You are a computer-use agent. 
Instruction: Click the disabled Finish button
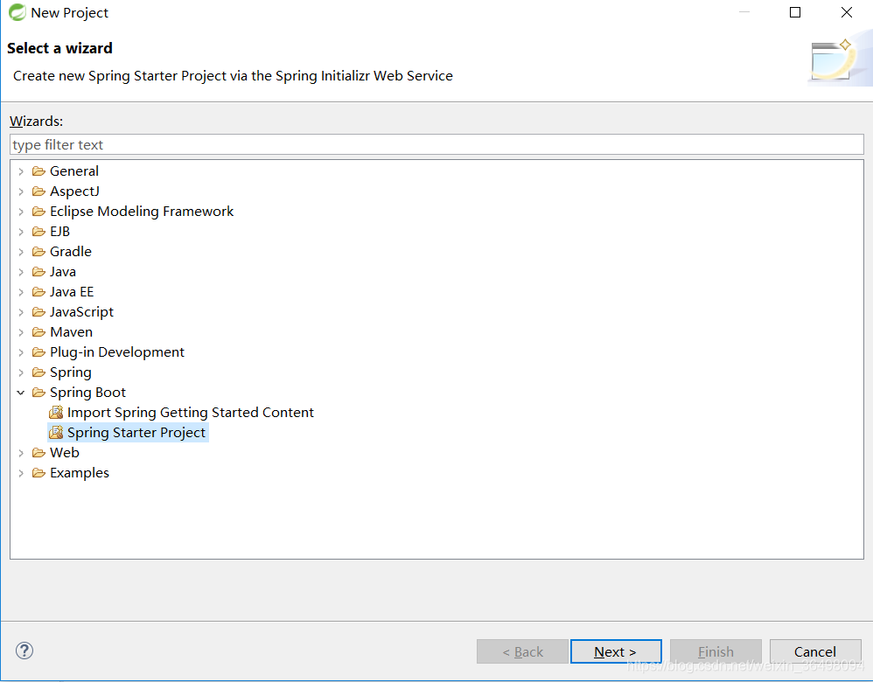(x=716, y=651)
